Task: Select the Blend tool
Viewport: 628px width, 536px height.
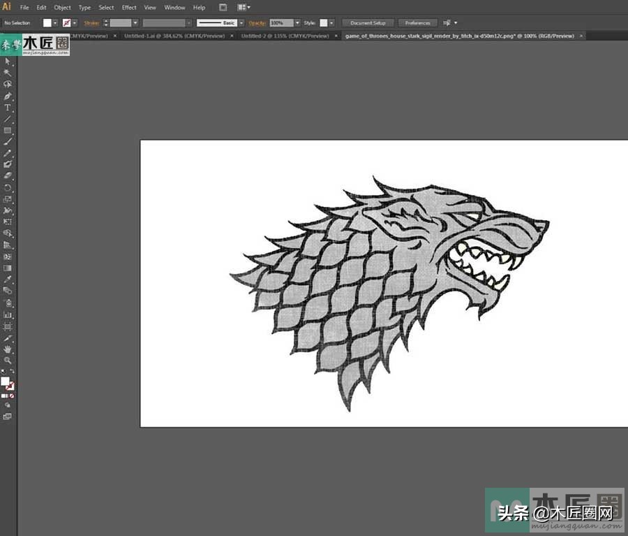Action: (7, 291)
